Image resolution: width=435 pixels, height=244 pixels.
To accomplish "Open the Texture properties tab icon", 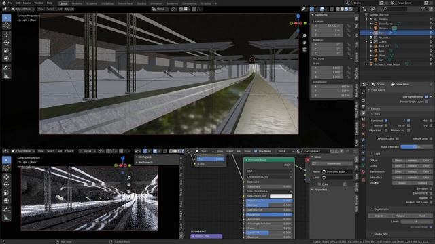I will click(x=363, y=180).
